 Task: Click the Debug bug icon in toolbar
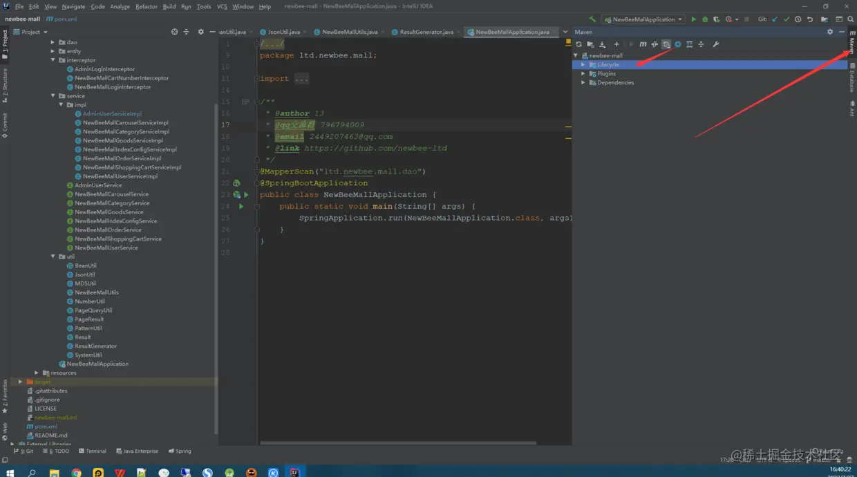tap(705, 19)
